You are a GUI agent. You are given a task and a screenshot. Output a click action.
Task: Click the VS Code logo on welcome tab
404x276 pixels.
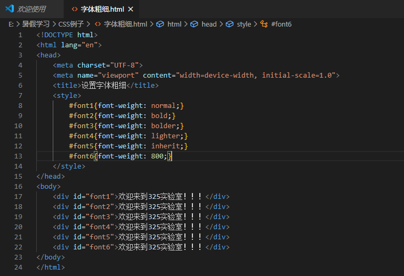click(10, 9)
